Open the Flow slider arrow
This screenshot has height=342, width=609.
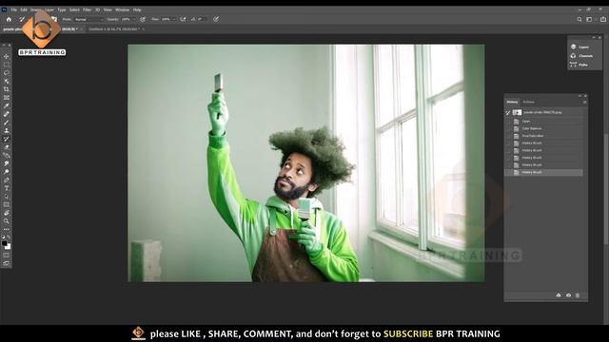[174, 19]
